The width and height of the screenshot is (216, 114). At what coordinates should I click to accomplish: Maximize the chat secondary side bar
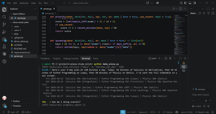(x=208, y=9)
